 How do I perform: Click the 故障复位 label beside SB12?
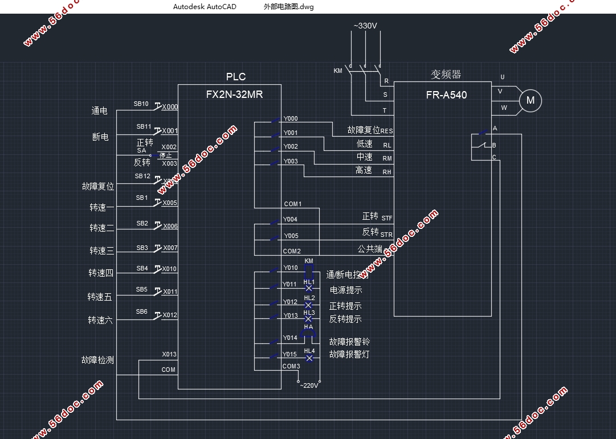tap(98, 186)
